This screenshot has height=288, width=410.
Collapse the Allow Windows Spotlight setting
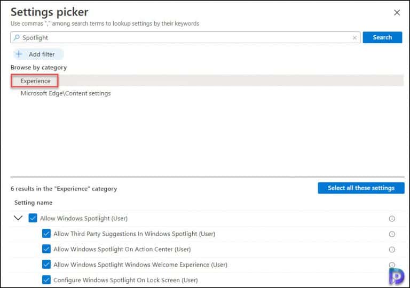(x=18, y=218)
